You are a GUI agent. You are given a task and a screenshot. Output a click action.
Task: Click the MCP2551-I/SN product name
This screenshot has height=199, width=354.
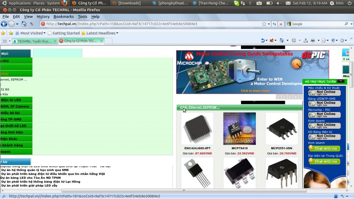(281, 148)
